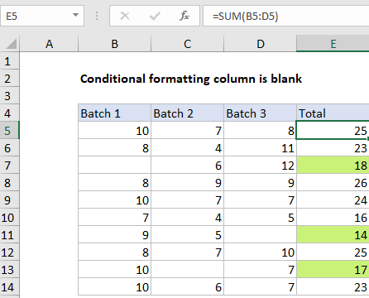Select column A header
Screen dimensions: 369x298
tap(49, 44)
